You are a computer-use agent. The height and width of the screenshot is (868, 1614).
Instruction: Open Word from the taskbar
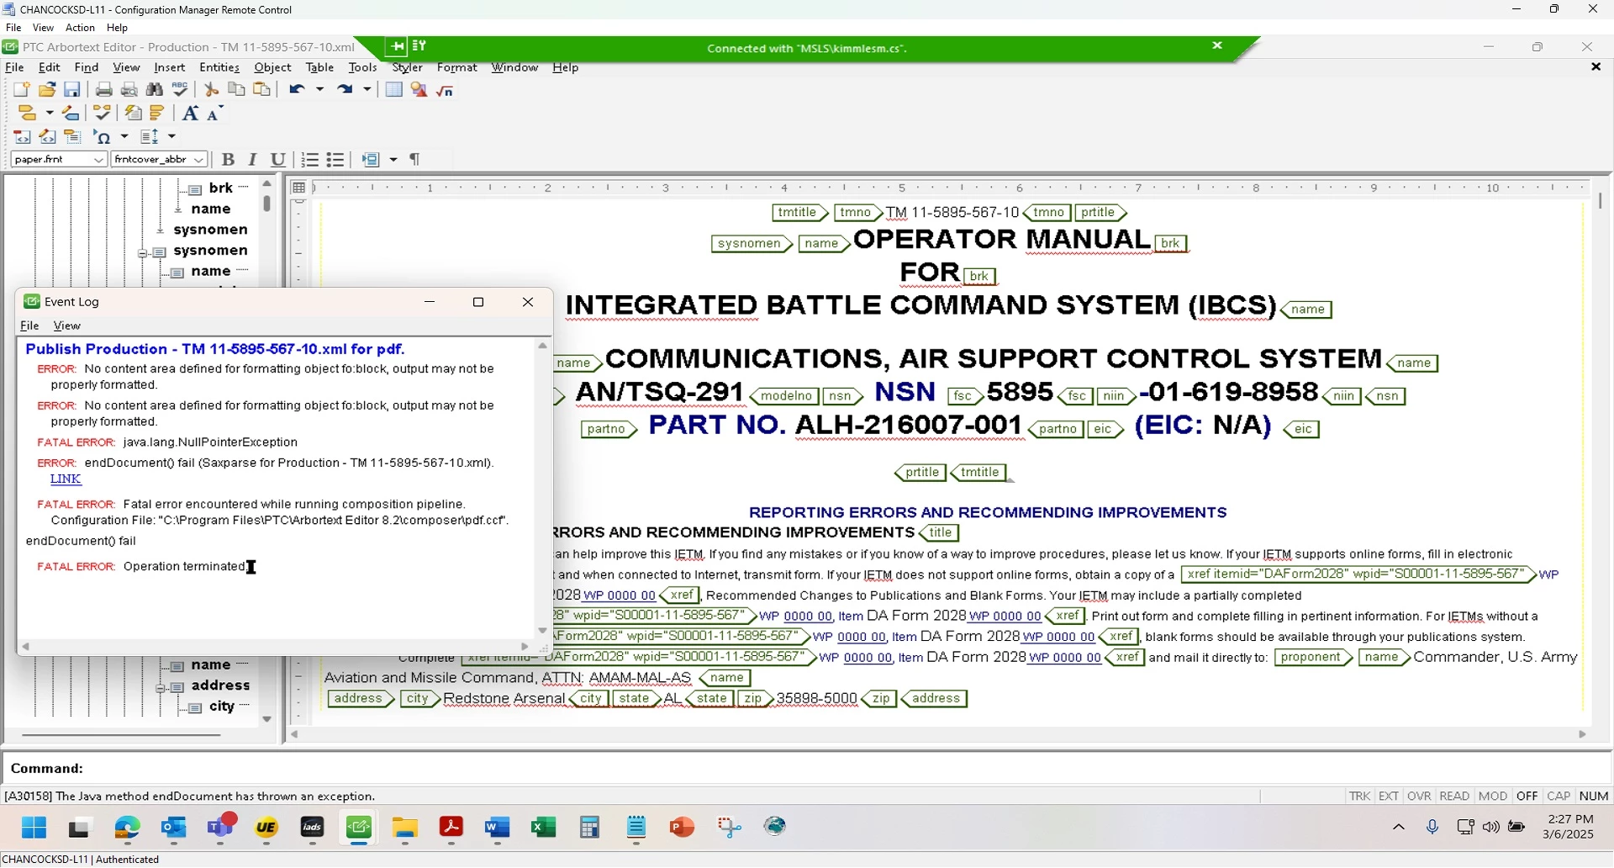click(x=498, y=828)
